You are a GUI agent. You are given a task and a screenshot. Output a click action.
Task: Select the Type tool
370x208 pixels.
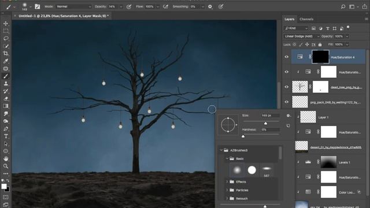click(x=6, y=136)
